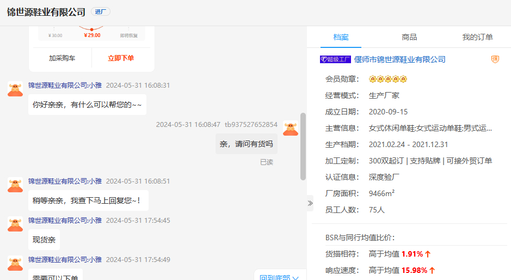Click the 超级工厂 badge icon
This screenshot has width=511, height=280.
pyautogui.click(x=335, y=59)
